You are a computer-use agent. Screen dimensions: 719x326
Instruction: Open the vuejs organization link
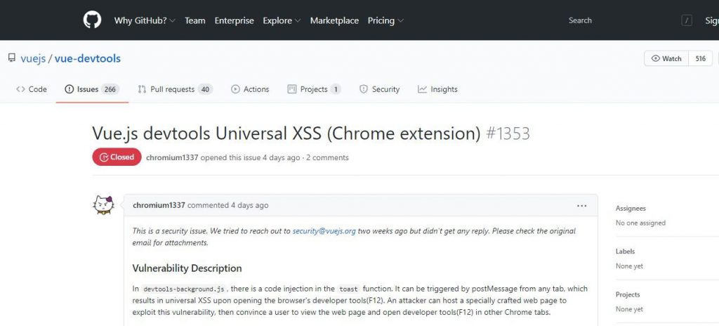coord(33,59)
